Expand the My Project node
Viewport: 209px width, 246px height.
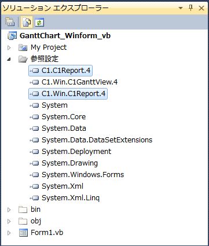[9, 47]
